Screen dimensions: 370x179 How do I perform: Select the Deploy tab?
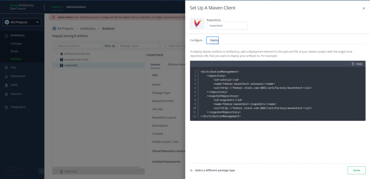point(212,40)
